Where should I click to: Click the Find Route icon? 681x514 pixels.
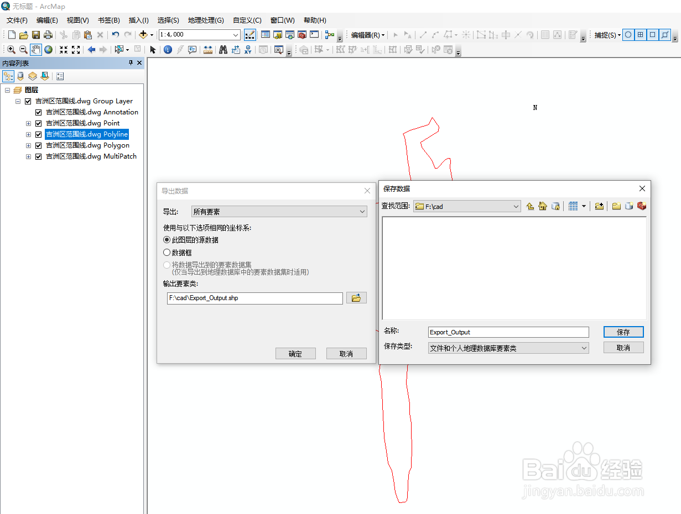click(236, 50)
